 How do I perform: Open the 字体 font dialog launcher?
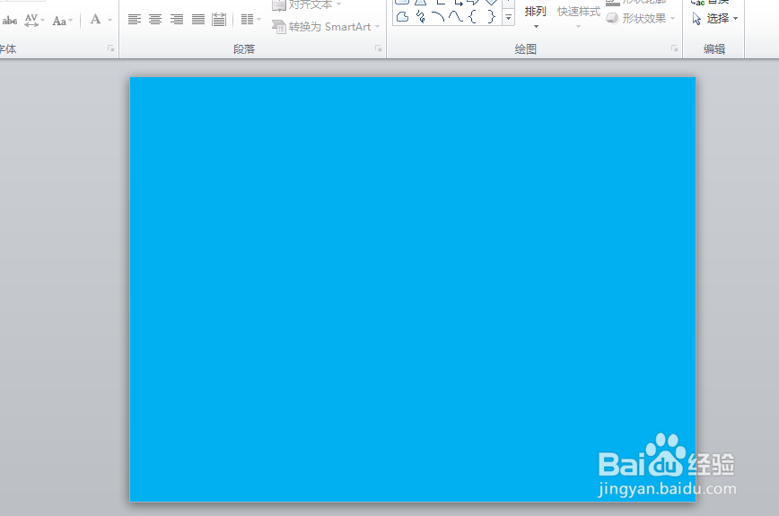(x=110, y=48)
